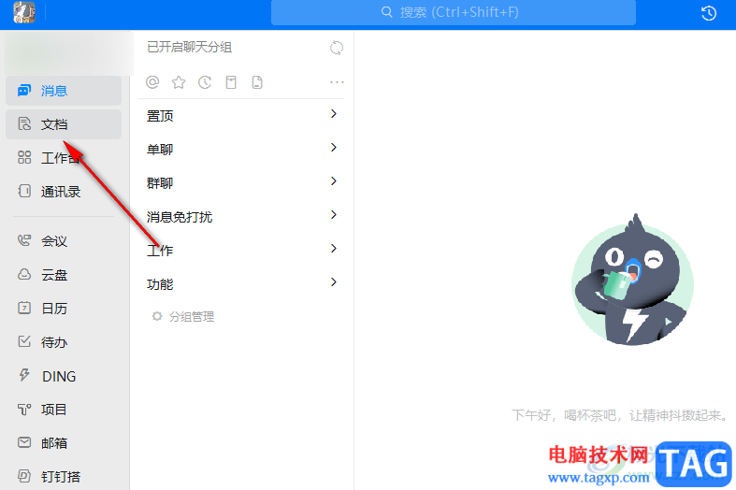Select 消息 in the left sidebar
This screenshot has height=490, width=736.
coord(64,91)
